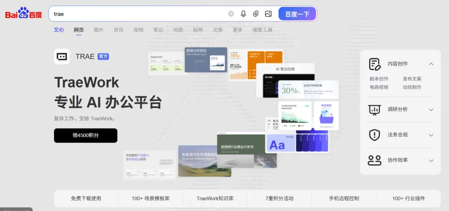This screenshot has width=449, height=211.
Task: Expand the 协作效率 section chevron
Action: (431, 160)
